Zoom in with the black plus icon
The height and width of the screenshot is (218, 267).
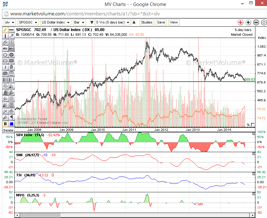point(248,22)
